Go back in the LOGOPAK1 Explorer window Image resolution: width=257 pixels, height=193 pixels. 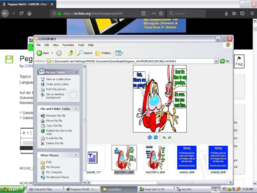pos(43,53)
